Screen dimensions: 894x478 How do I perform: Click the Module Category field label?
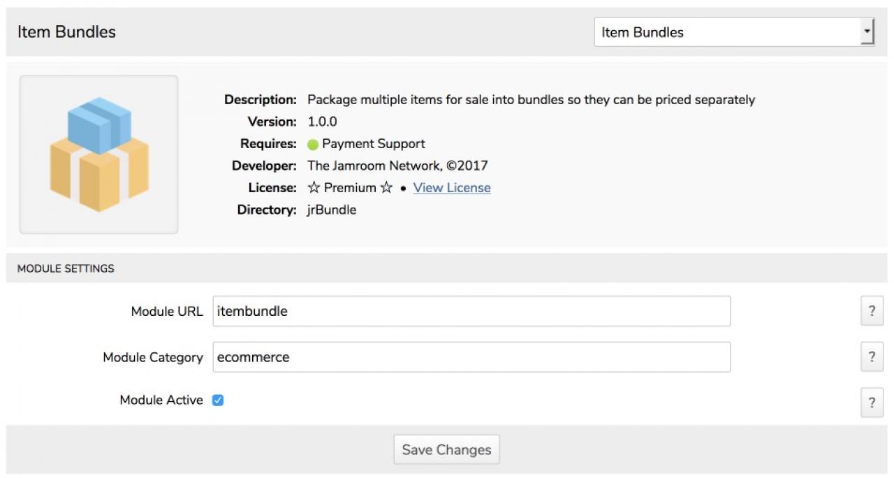click(x=153, y=357)
